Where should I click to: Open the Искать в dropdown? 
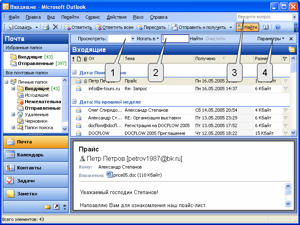pos(148,39)
